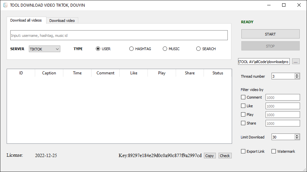Click the download folder path field
The width and height of the screenshot is (307, 172).
click(x=264, y=61)
